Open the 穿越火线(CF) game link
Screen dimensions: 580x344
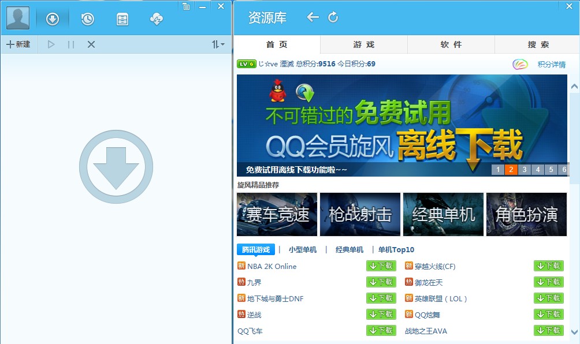[435, 267]
